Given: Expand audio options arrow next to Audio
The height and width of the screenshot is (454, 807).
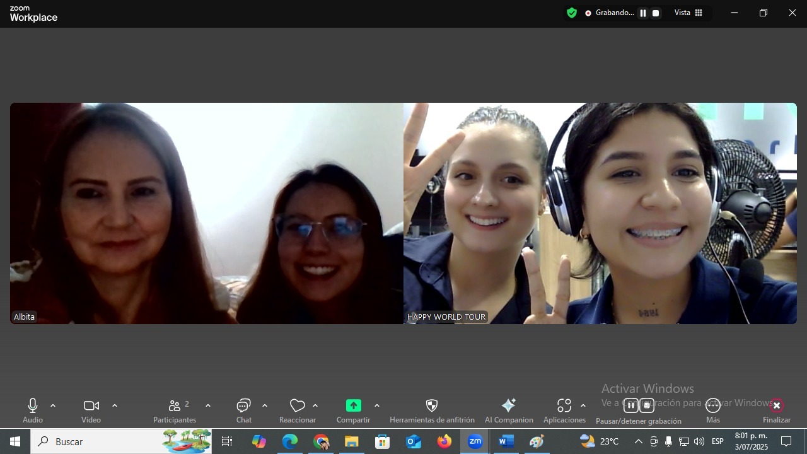Looking at the screenshot, I should click(x=53, y=405).
